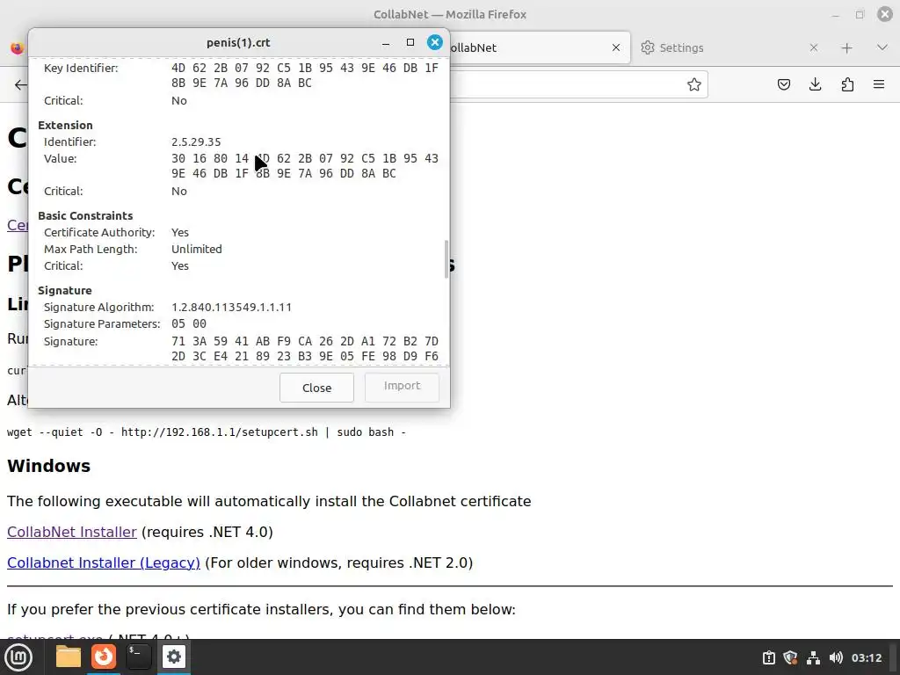Click the Firefox logo icon in tab bar
Image resolution: width=900 pixels, height=675 pixels.
click(x=18, y=47)
